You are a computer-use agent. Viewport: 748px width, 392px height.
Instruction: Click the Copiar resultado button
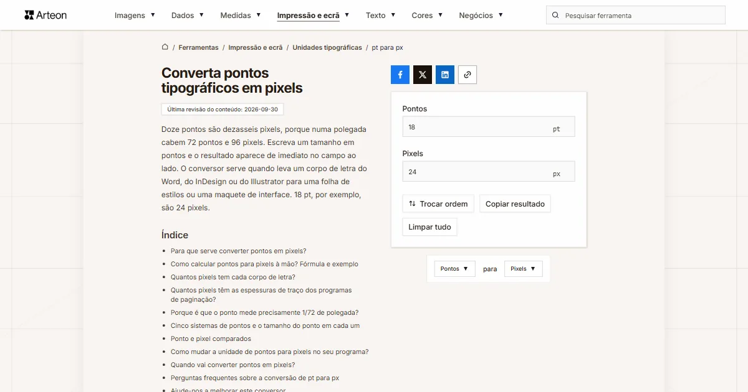515,204
